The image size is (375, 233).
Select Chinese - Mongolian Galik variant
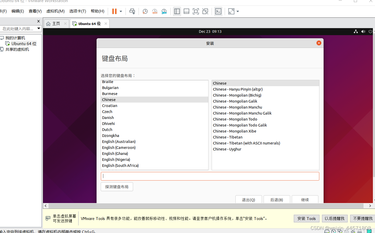coord(265,101)
